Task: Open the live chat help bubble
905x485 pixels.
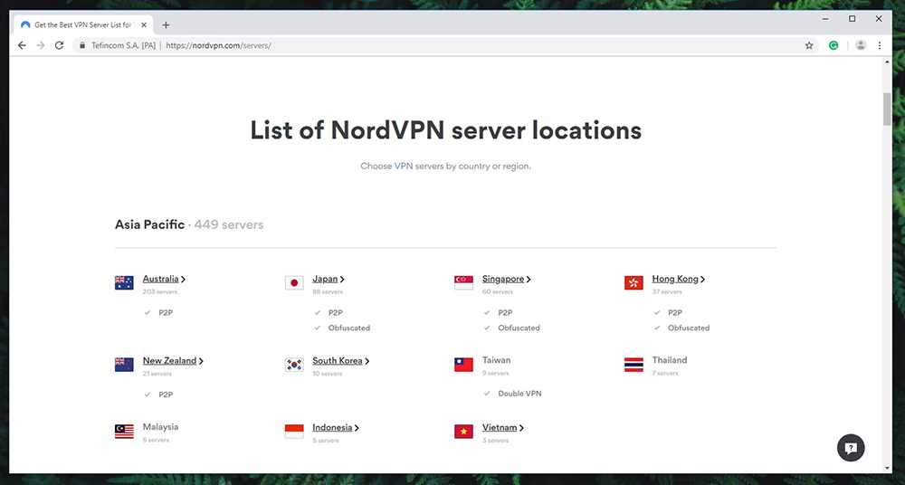Action: pyautogui.click(x=851, y=448)
